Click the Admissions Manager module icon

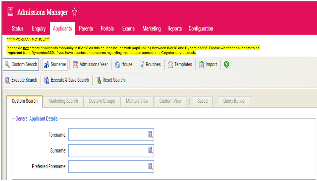[x=10, y=12]
